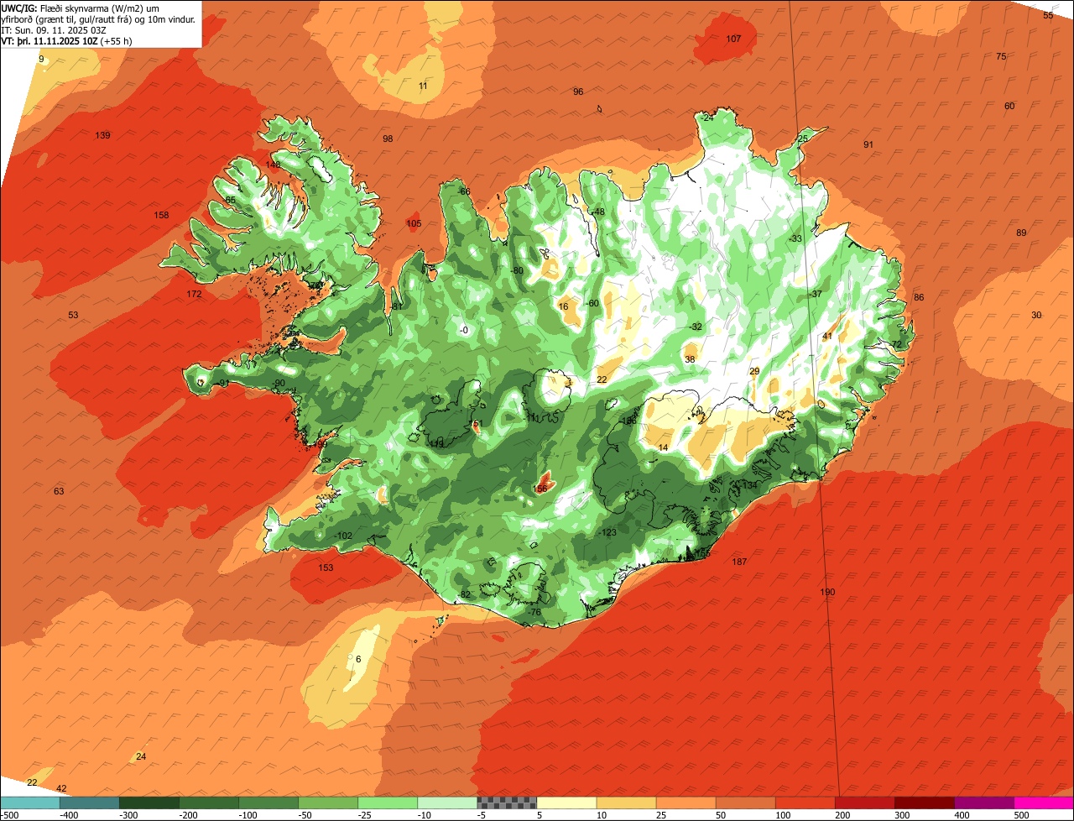
Task: Click the map value -82
Action: tap(465, 594)
